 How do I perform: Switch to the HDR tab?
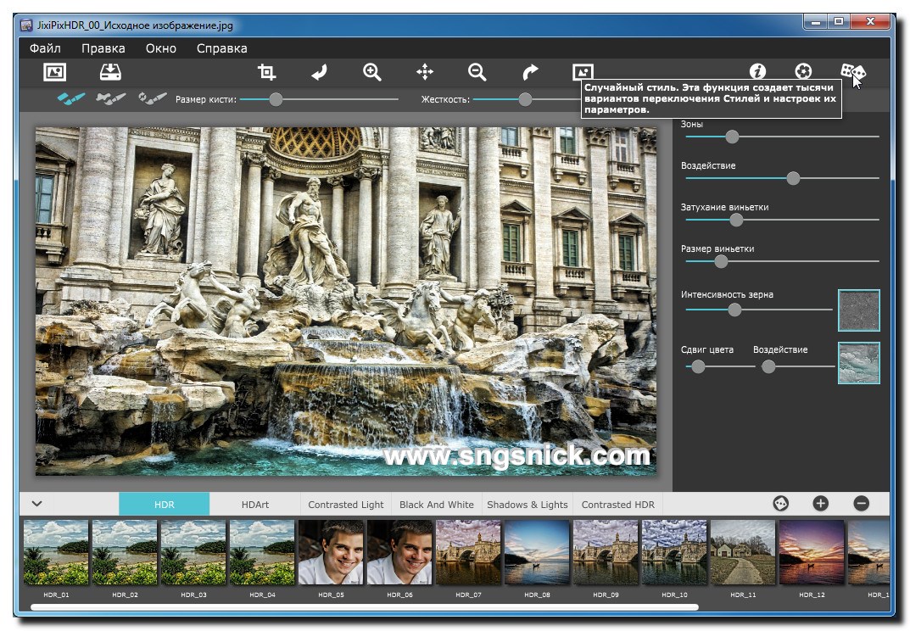tap(165, 505)
